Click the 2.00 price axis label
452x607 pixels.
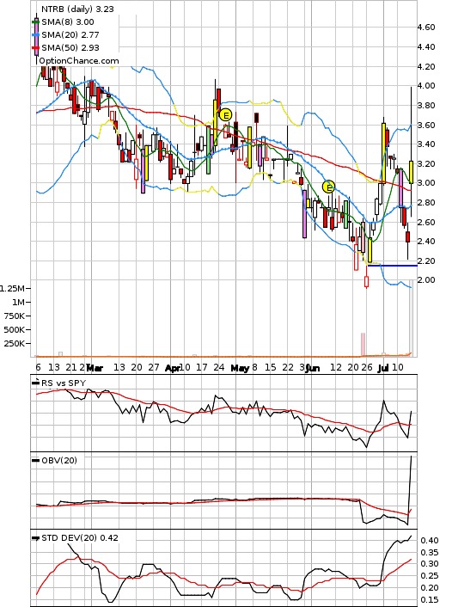[x=425, y=280]
